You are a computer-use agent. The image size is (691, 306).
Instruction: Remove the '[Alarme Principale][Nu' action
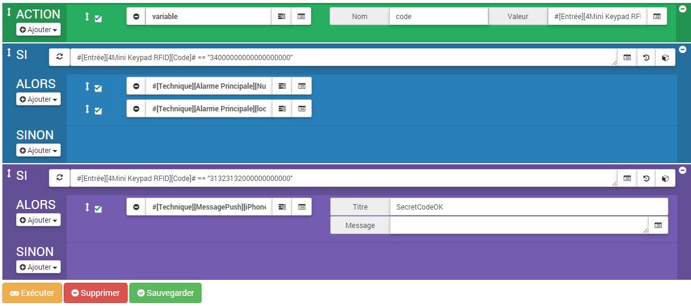pyautogui.click(x=136, y=86)
